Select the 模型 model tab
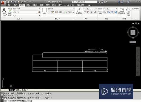This screenshot has height=102, width=141. pyautogui.click(x=12, y=90)
